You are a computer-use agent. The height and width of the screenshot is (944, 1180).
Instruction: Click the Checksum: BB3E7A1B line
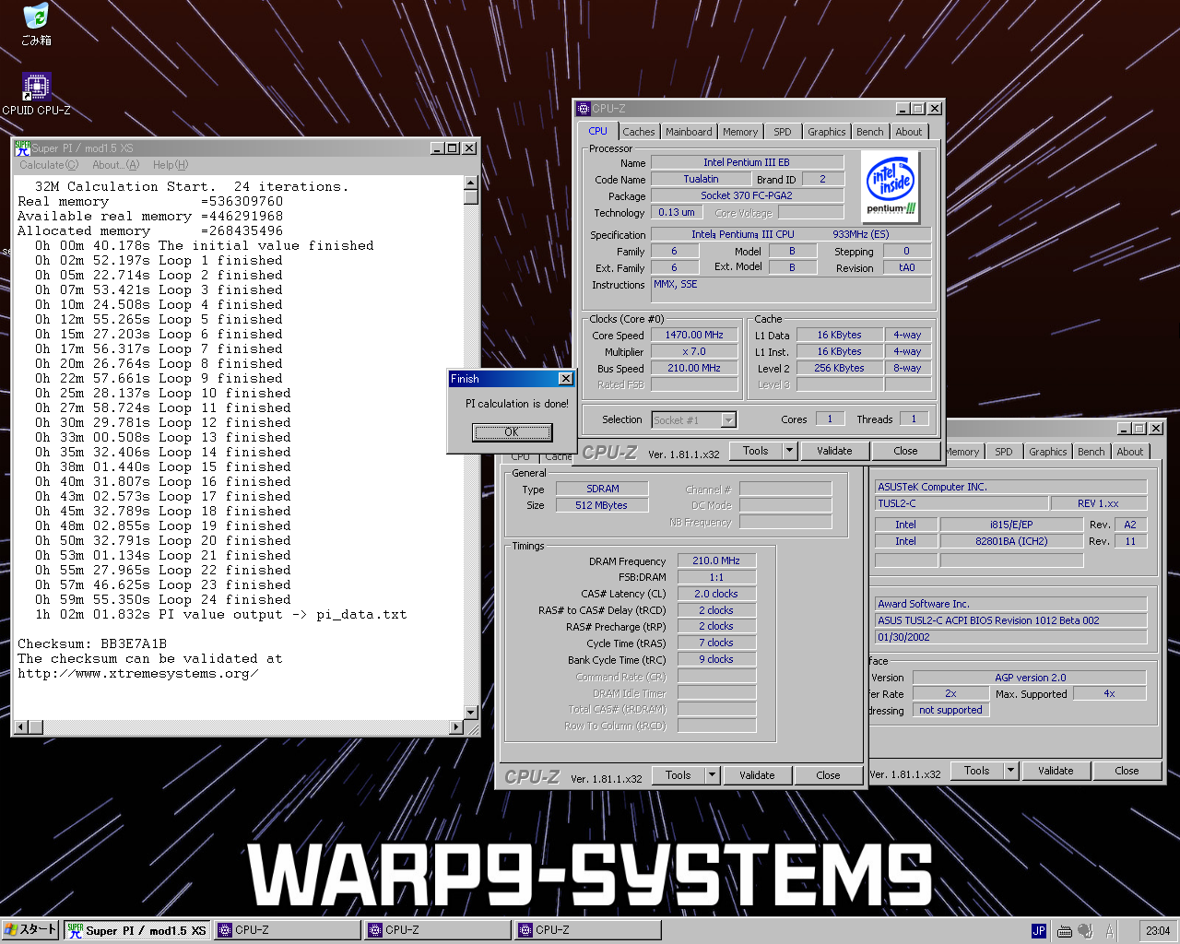[x=92, y=643]
